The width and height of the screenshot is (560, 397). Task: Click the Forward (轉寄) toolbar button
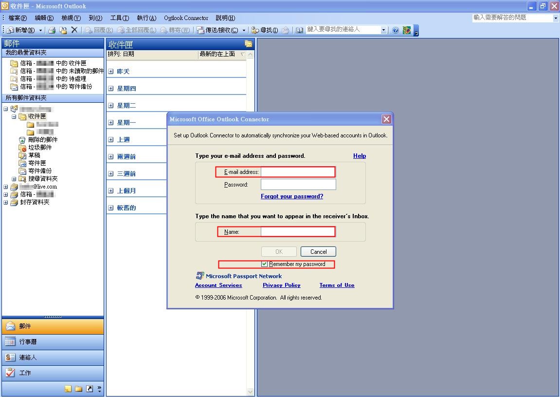pyautogui.click(x=175, y=30)
